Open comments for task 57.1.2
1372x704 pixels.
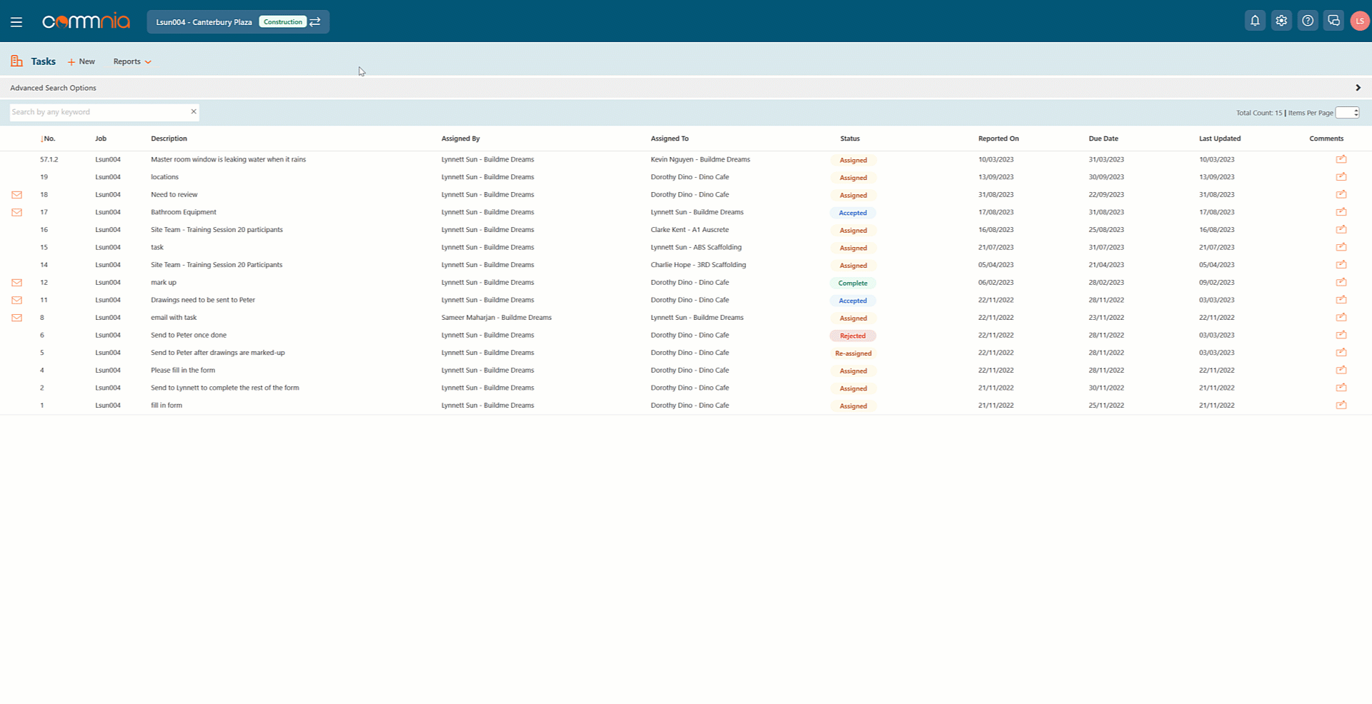pyautogui.click(x=1341, y=160)
